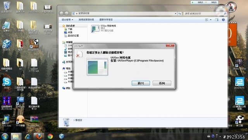Click the Recycle Bin icon on the desktop
248x140 pixels.
pyautogui.click(x=7, y=7)
